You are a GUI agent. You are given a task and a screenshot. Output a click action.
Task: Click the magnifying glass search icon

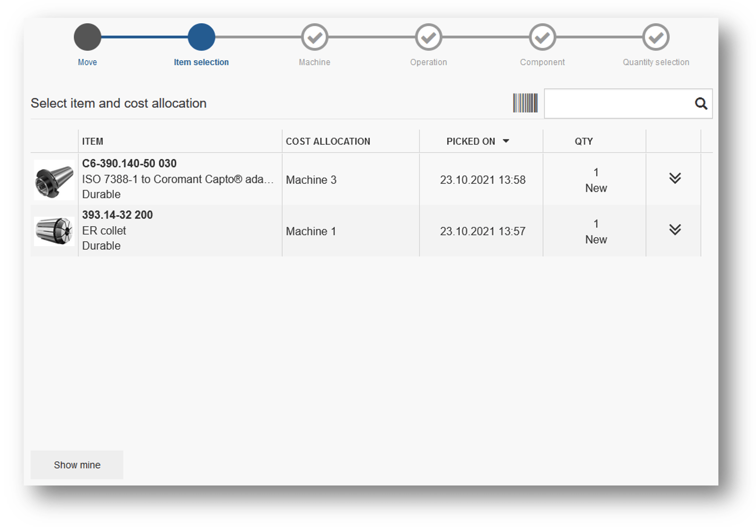[701, 103]
